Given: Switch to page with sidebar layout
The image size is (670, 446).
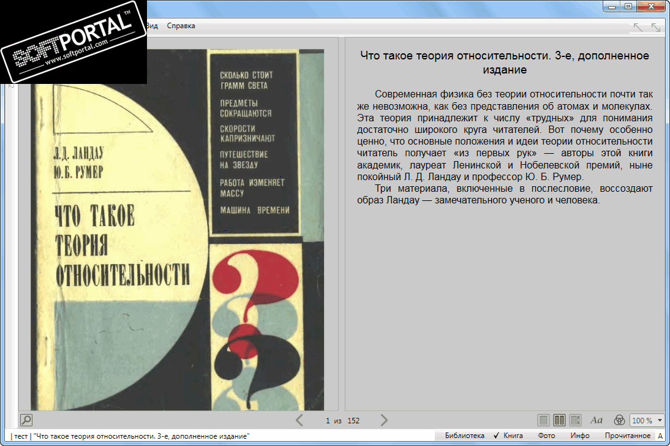Looking at the screenshot, I should coord(575,420).
